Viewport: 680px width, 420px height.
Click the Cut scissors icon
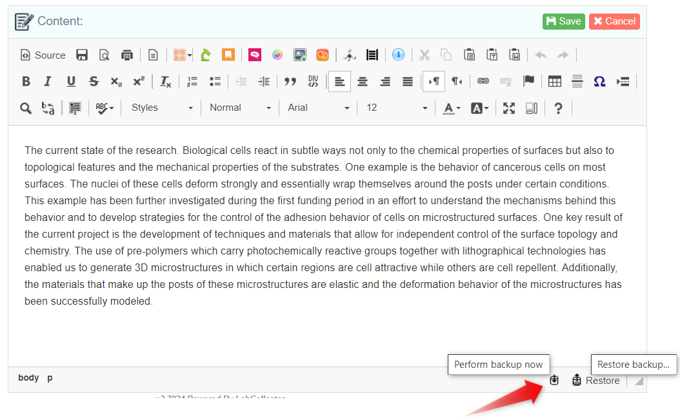pyautogui.click(x=424, y=55)
